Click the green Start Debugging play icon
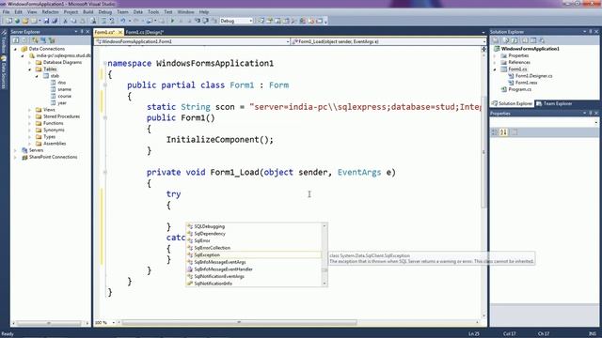Viewport: 602px width, 338px height. coord(172,21)
